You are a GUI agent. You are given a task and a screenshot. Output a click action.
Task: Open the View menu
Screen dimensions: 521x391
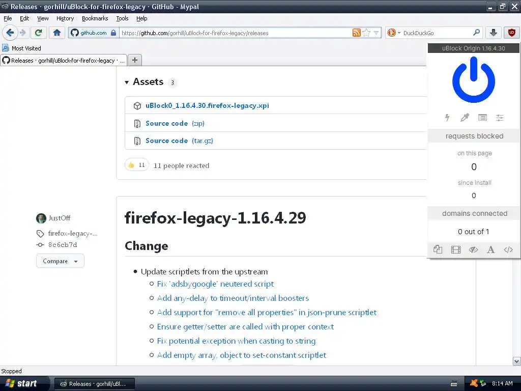pyautogui.click(x=43, y=18)
